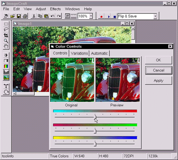Print with the printer toolbar icon
This screenshot has width=178, height=160.
click(x=25, y=16)
